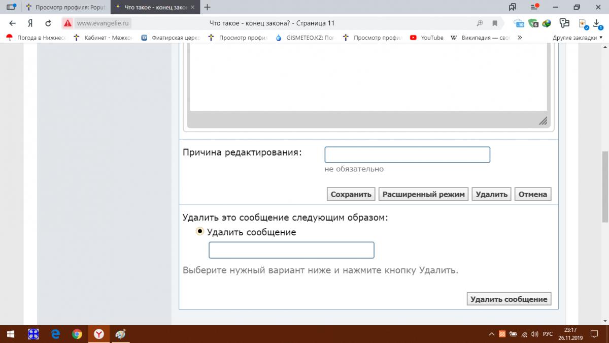
Task: Open the password manager key icon
Action: 563,23
